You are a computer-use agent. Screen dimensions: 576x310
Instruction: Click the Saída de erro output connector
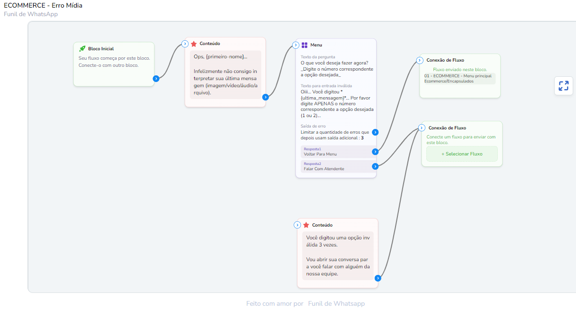(375, 132)
